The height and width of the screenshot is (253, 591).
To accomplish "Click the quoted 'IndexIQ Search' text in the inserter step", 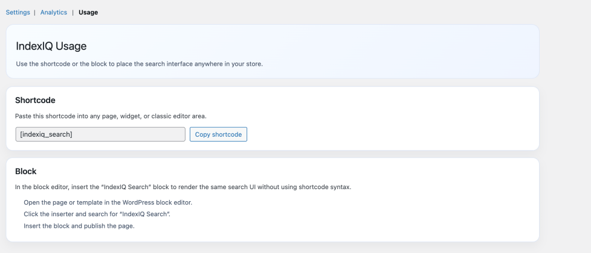I will coord(146,214).
